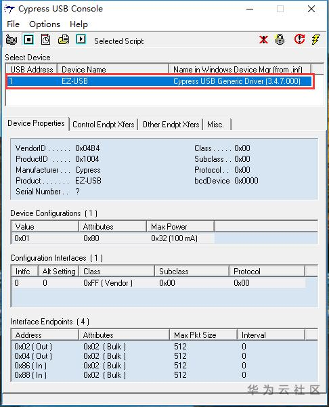Open the File menu

coord(14,24)
